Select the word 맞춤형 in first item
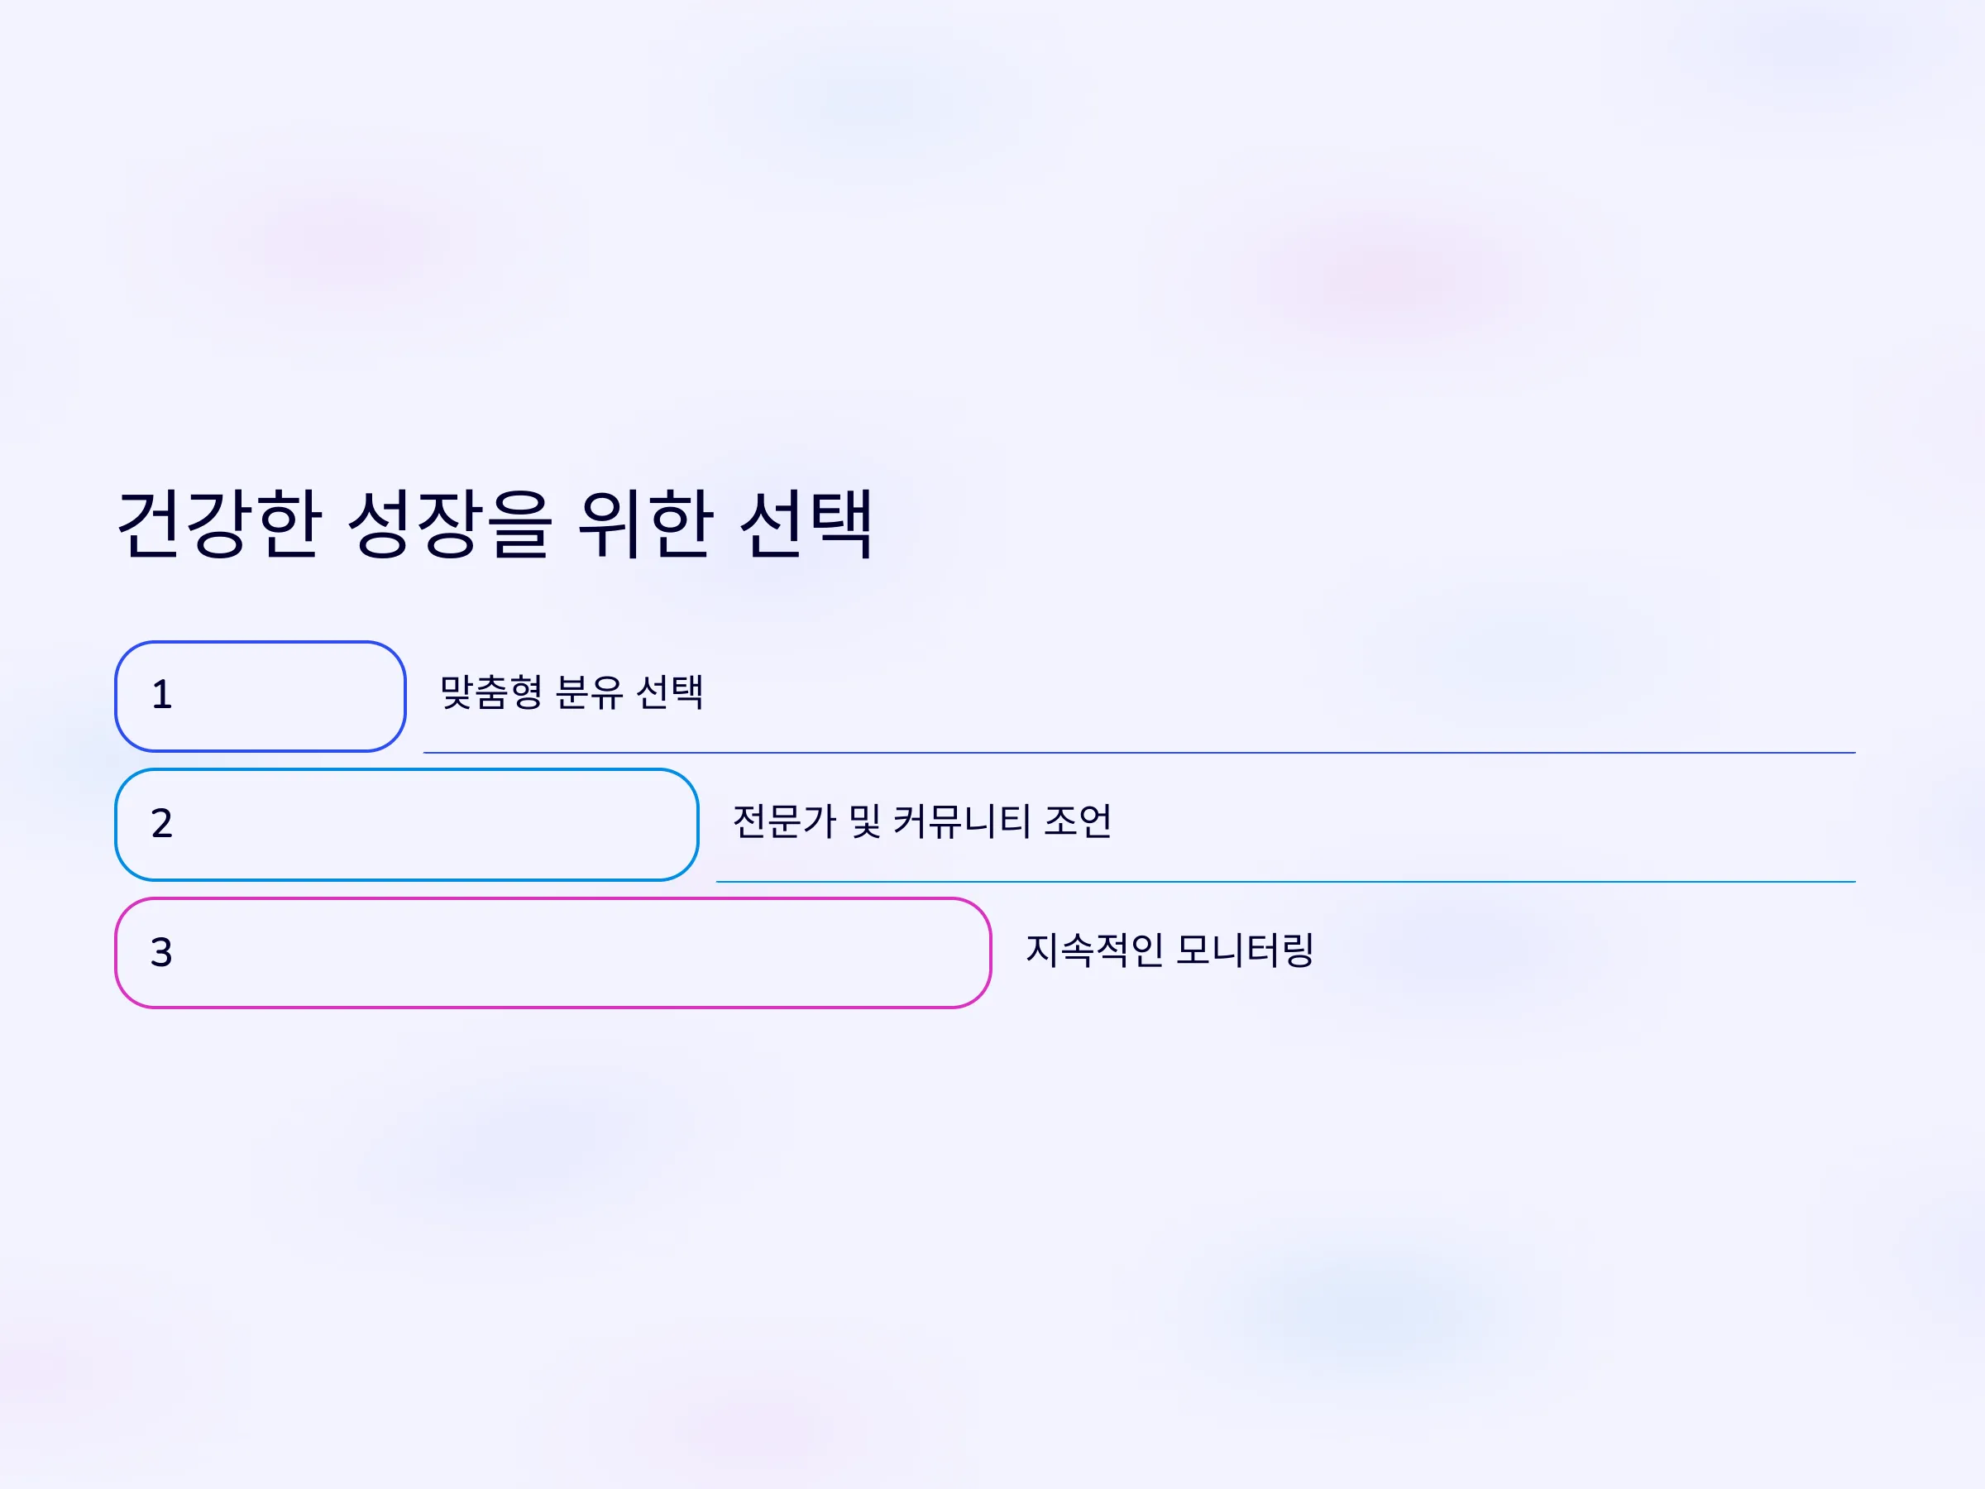The image size is (1985, 1489). point(490,692)
